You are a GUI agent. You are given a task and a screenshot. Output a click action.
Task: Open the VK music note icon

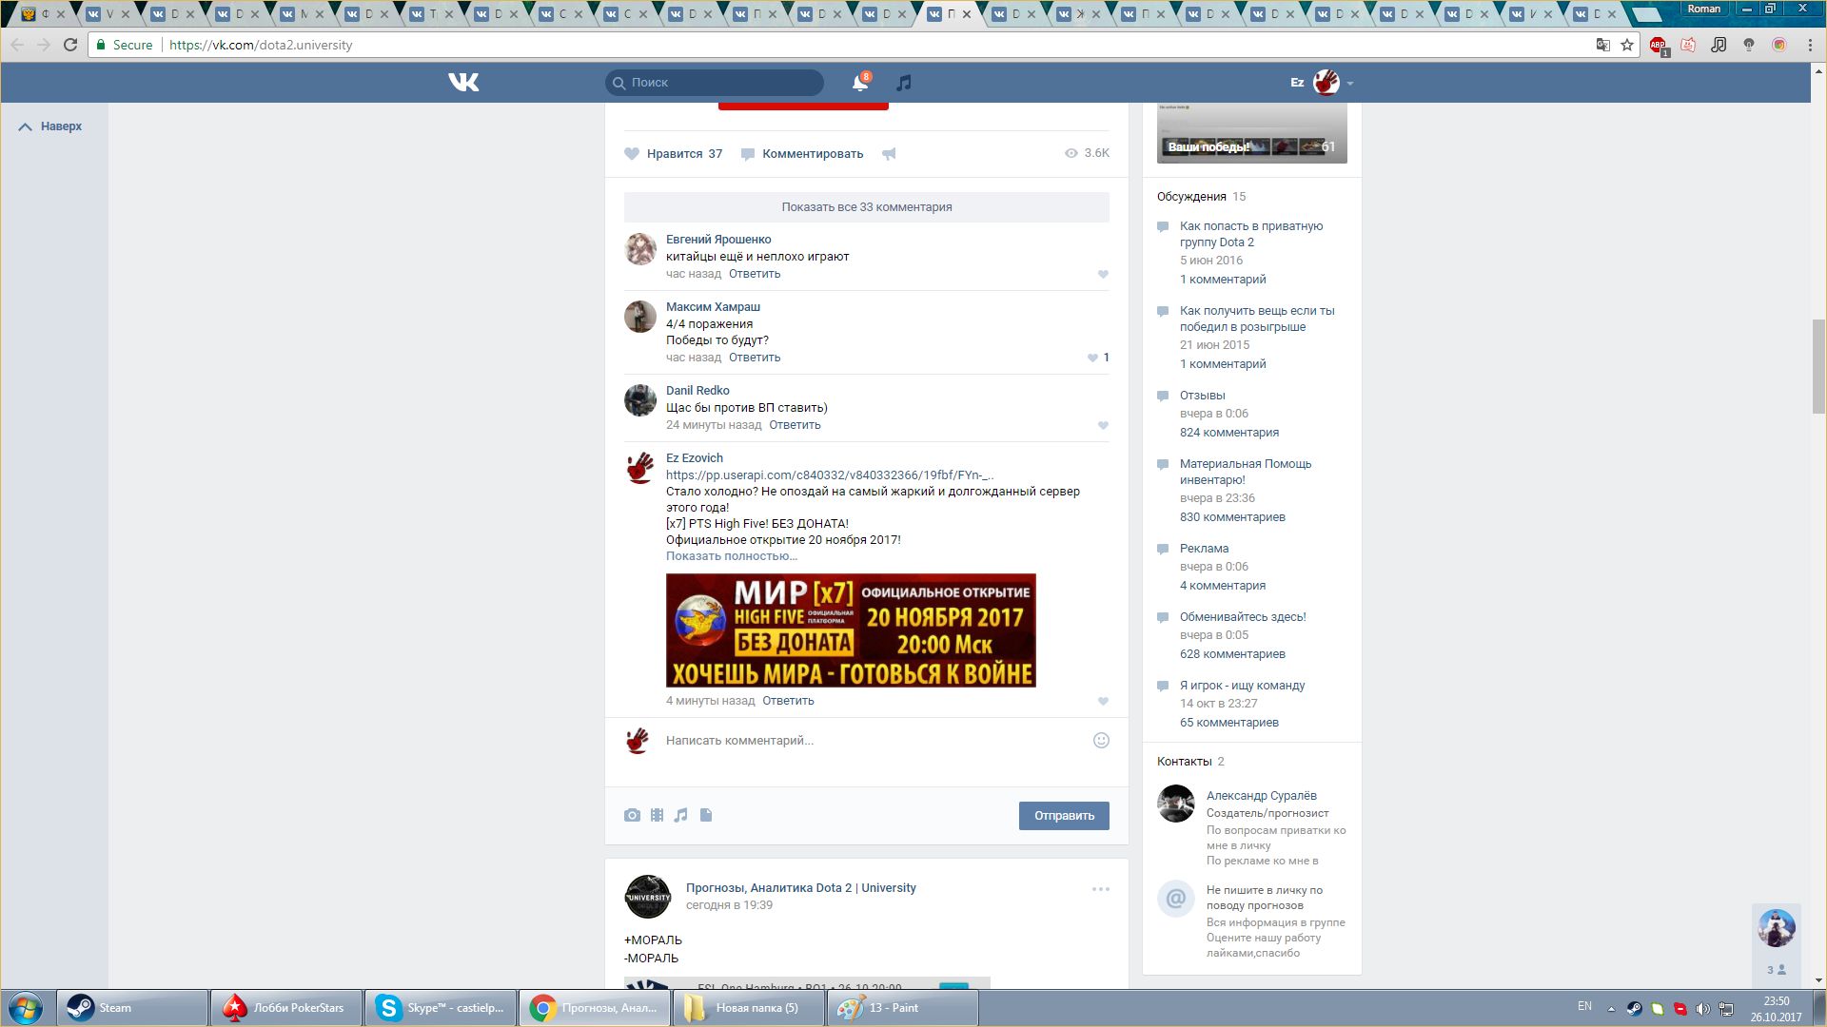pyautogui.click(x=904, y=83)
